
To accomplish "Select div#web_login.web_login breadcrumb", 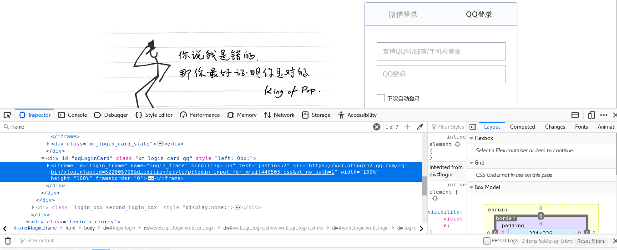I will coord(360,228).
